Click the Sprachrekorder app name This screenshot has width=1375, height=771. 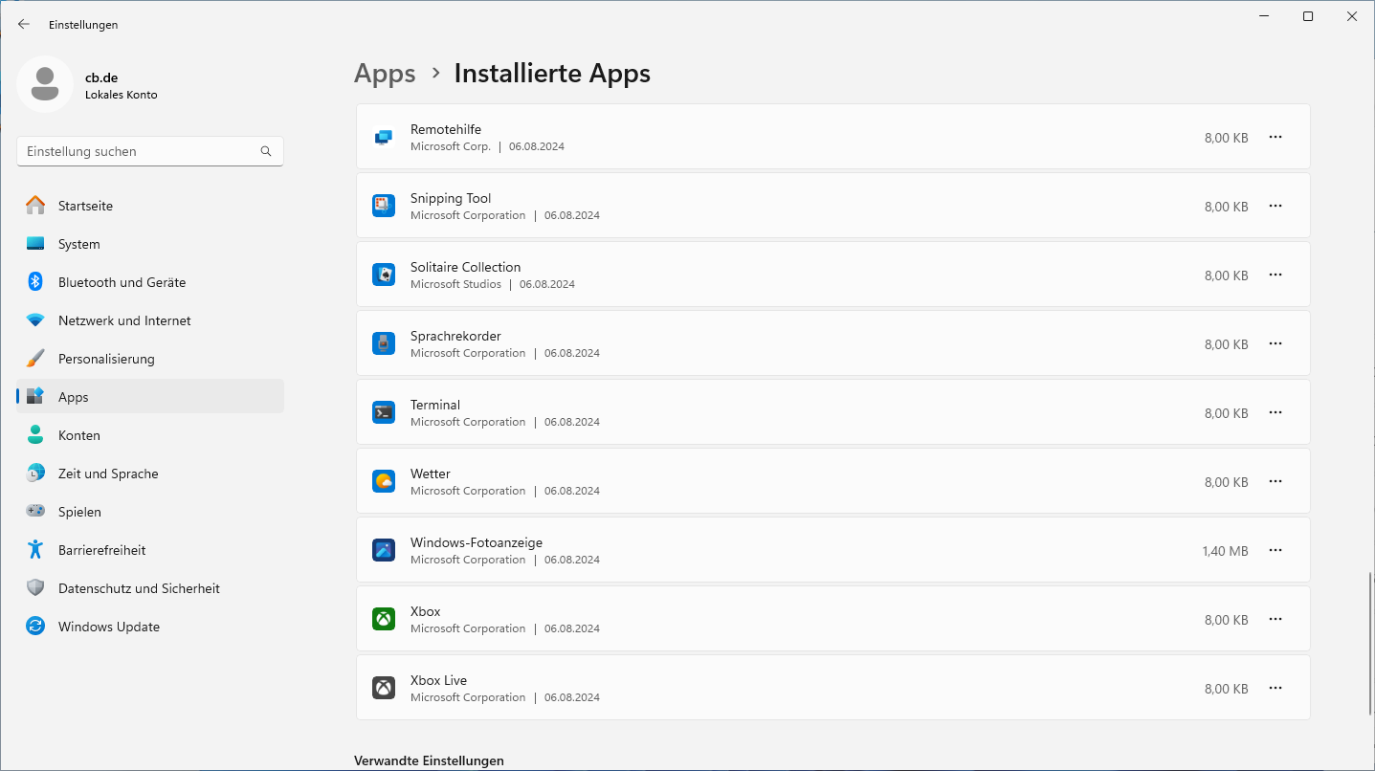click(455, 336)
